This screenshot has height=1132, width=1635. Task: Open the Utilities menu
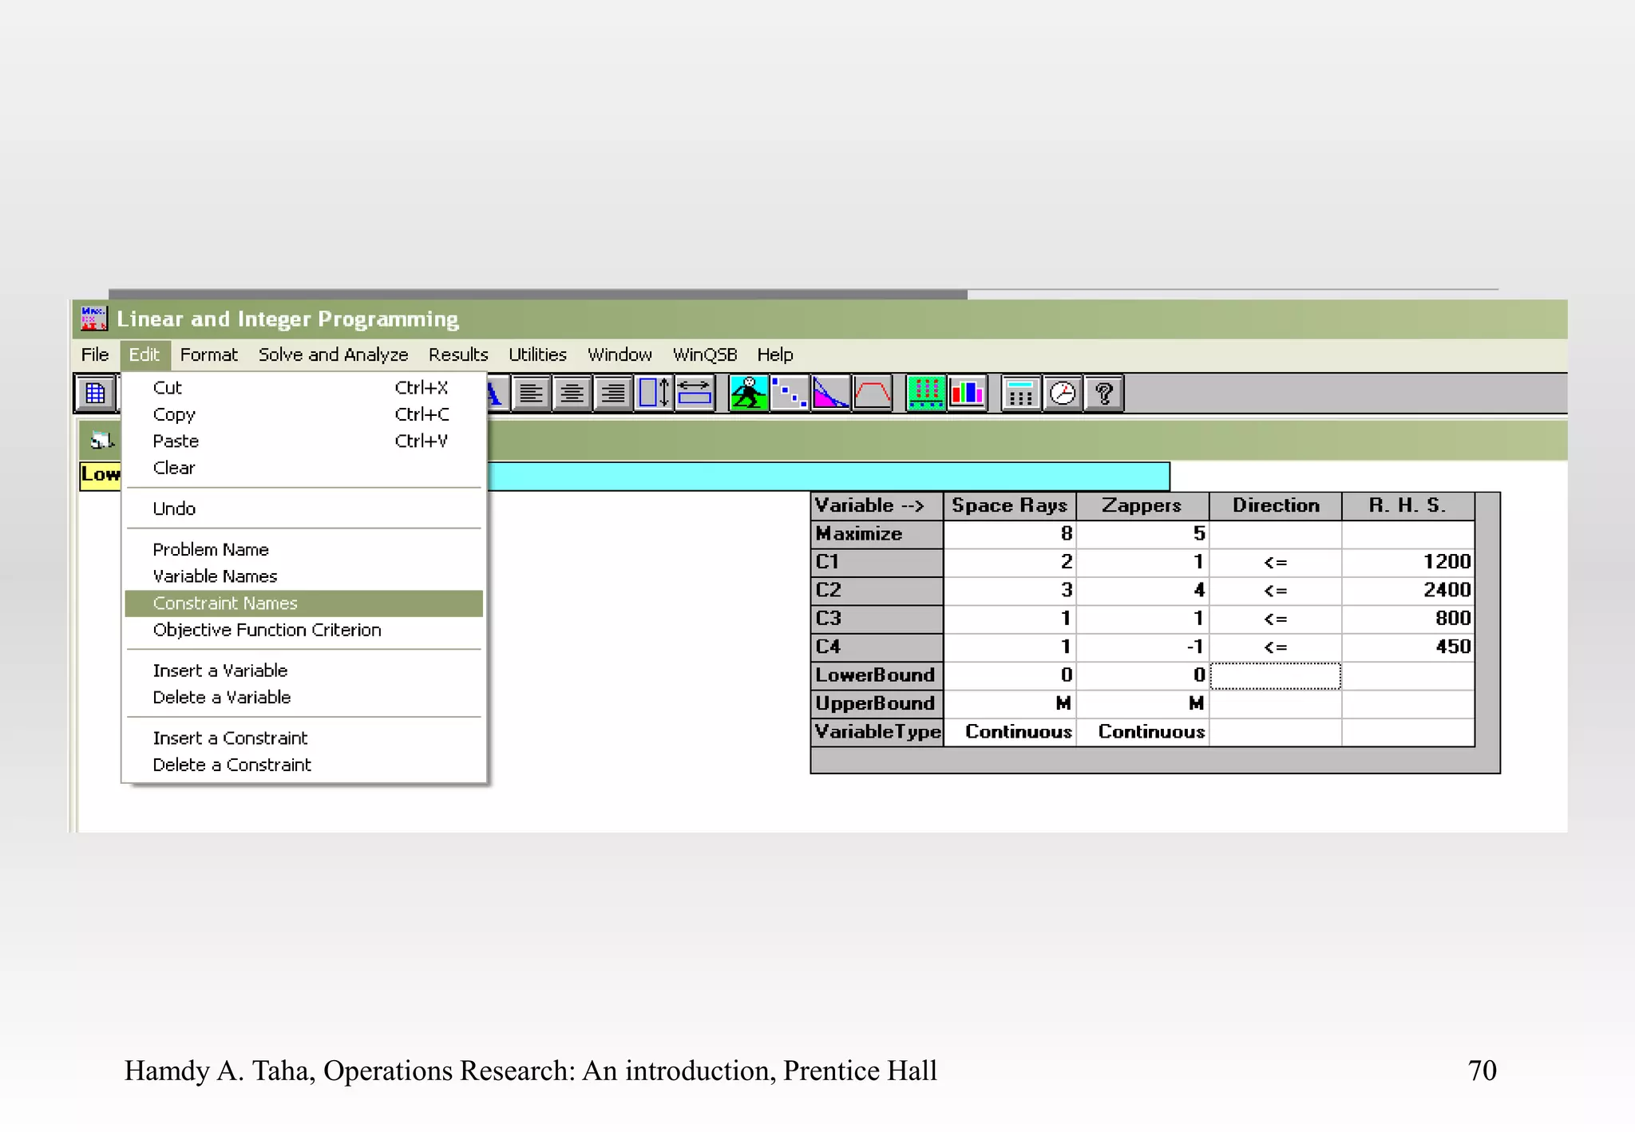pyautogui.click(x=537, y=354)
